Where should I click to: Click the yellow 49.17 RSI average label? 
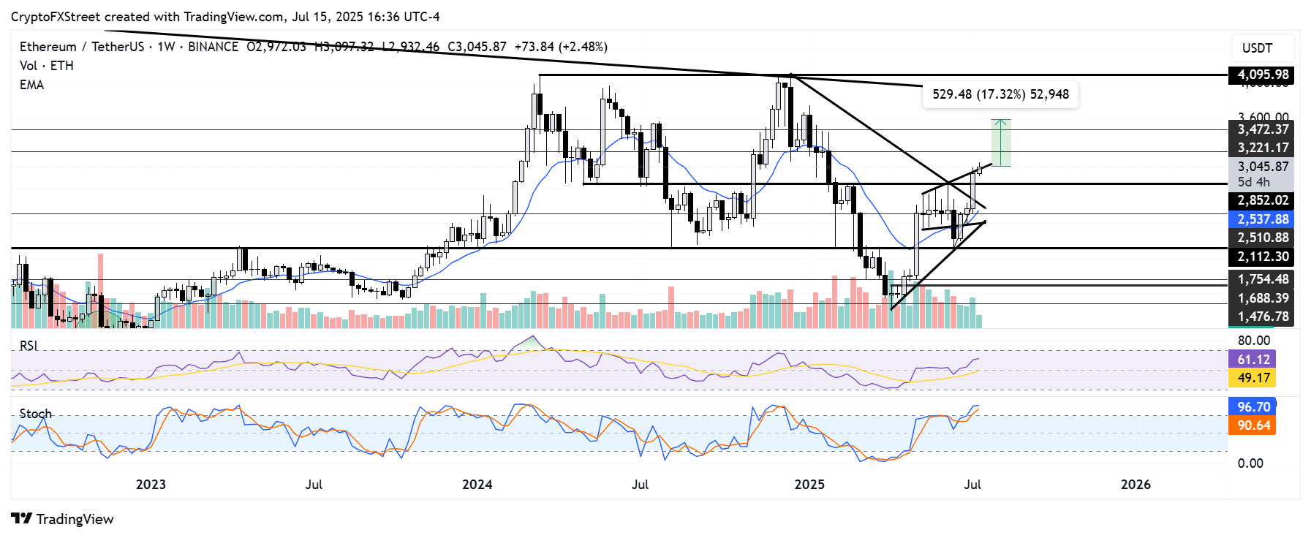coord(1253,378)
